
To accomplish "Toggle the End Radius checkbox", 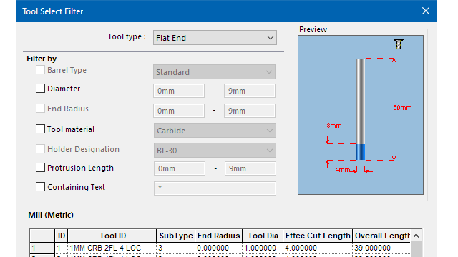I will pos(40,109).
